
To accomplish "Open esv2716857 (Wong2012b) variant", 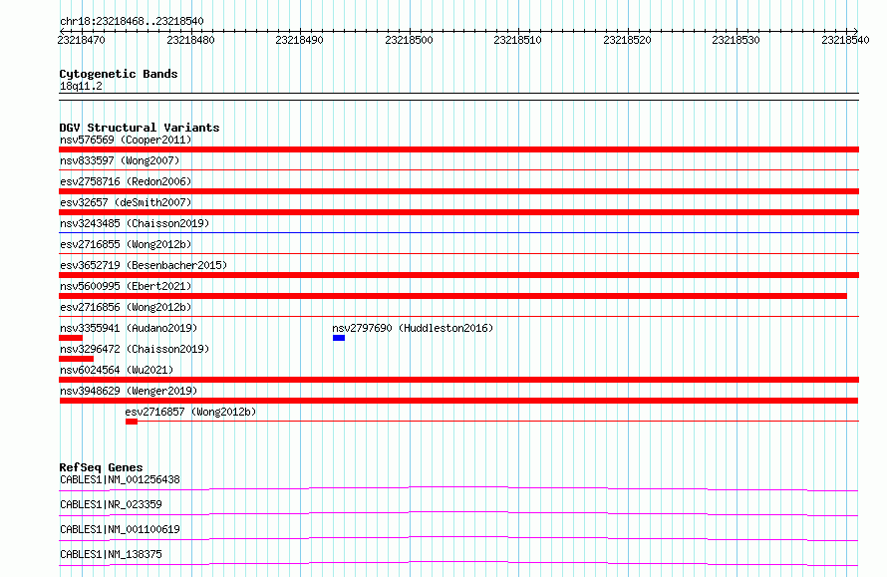I will pos(190,412).
